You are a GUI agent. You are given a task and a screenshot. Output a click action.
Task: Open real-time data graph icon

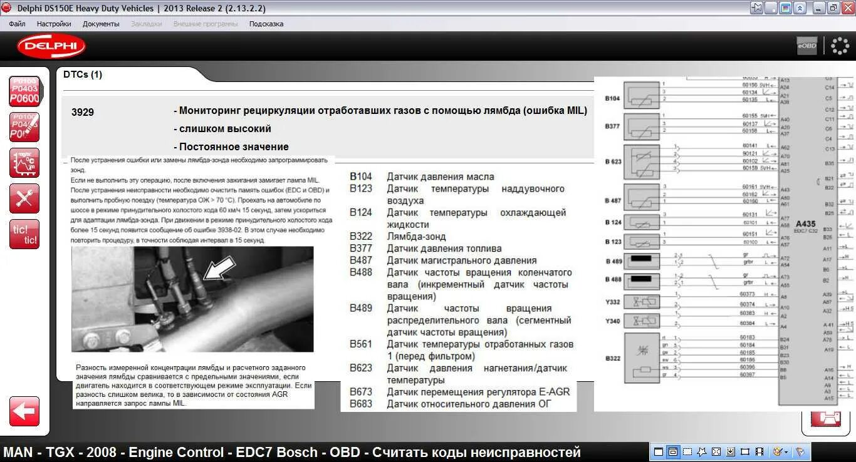24,163
